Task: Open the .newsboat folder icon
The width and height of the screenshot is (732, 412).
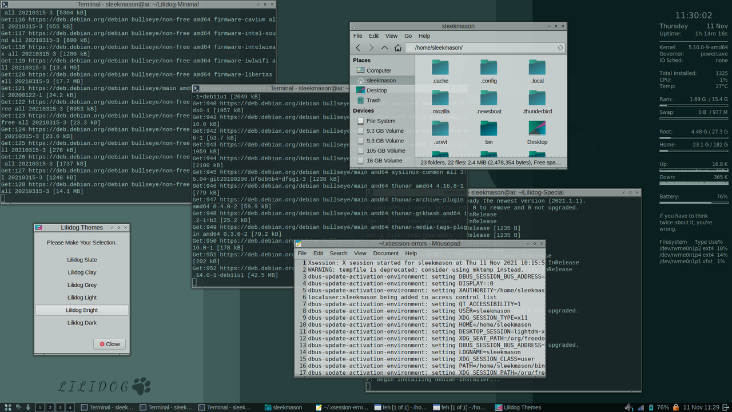Action: 489,98
